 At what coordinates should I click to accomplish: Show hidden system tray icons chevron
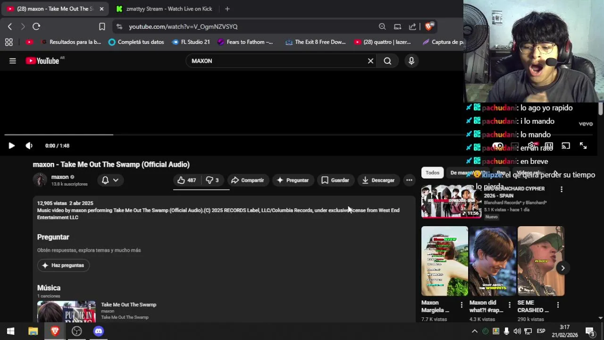pyautogui.click(x=475, y=331)
